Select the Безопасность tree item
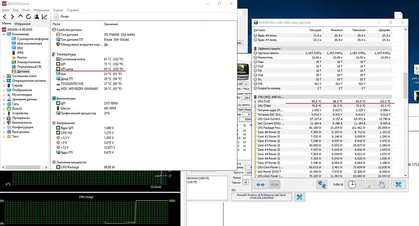Screen dimensions: 419x226 point(19,123)
